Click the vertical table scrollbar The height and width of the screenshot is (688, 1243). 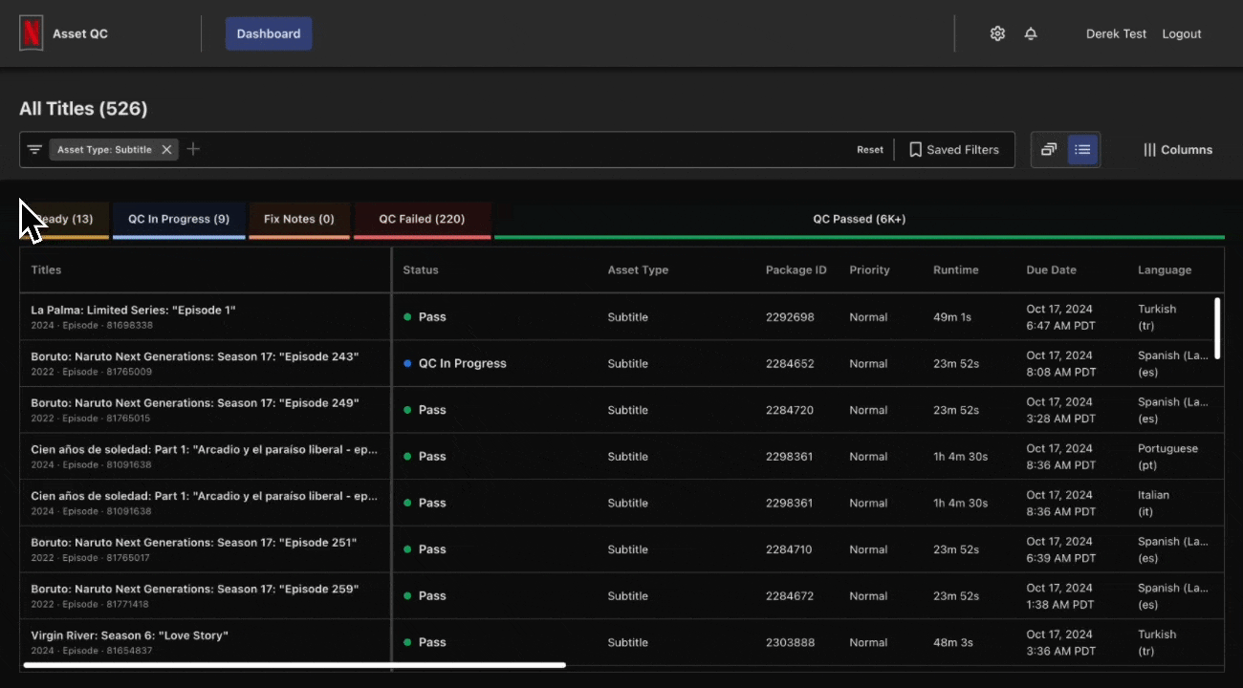(1217, 328)
